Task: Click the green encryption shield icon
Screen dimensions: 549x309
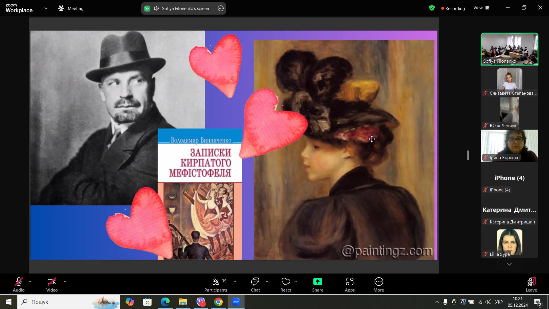Action: tap(432, 8)
